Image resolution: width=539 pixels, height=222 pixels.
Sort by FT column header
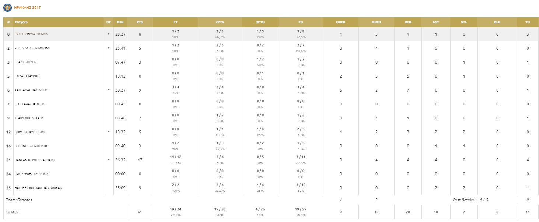(x=175, y=22)
